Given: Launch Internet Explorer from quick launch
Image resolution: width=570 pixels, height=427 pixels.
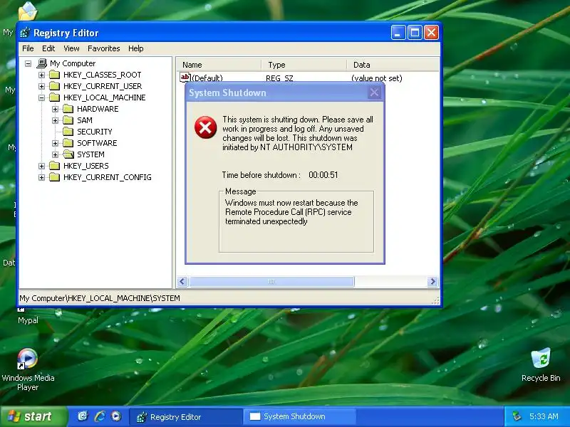Looking at the screenshot, I should [100, 416].
